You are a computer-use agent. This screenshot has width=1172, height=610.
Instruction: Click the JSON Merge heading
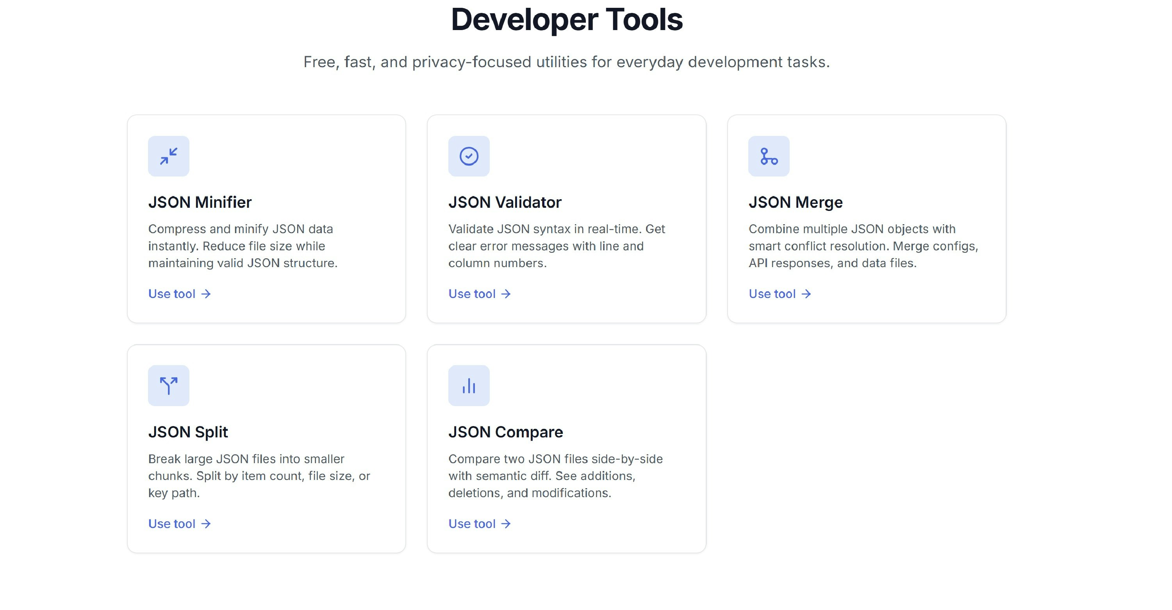point(796,202)
